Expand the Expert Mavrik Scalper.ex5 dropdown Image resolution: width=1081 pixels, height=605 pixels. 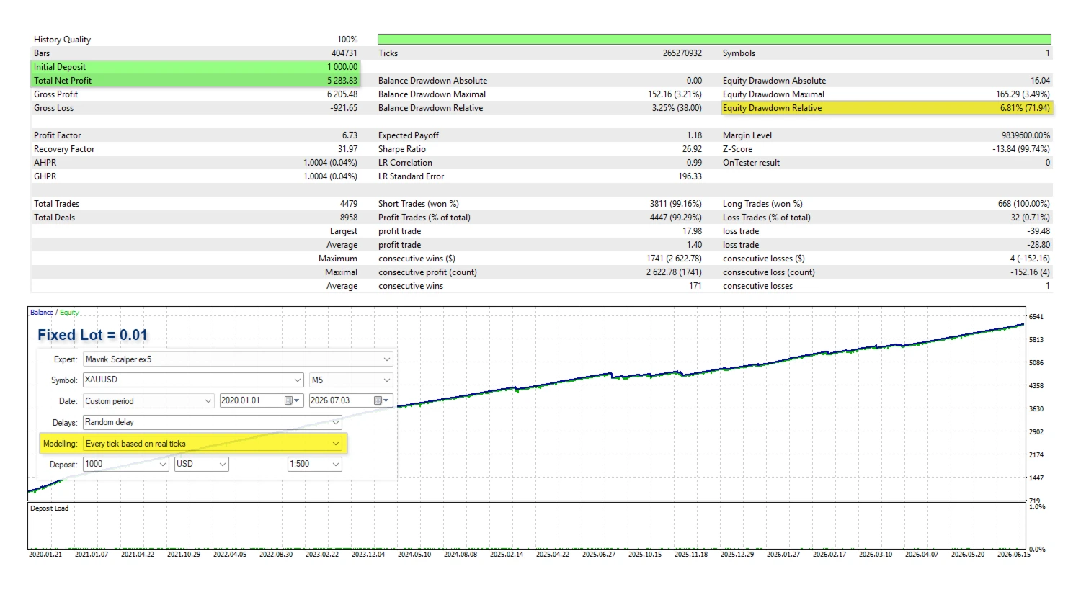click(x=386, y=359)
